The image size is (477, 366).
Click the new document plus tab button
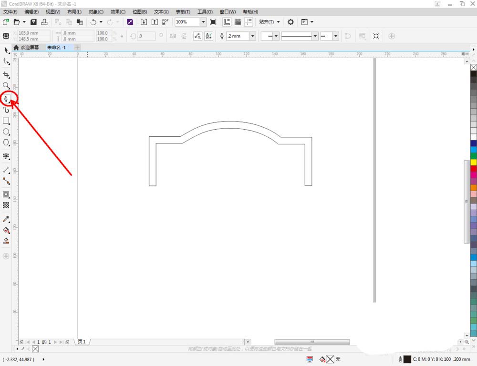(77, 48)
